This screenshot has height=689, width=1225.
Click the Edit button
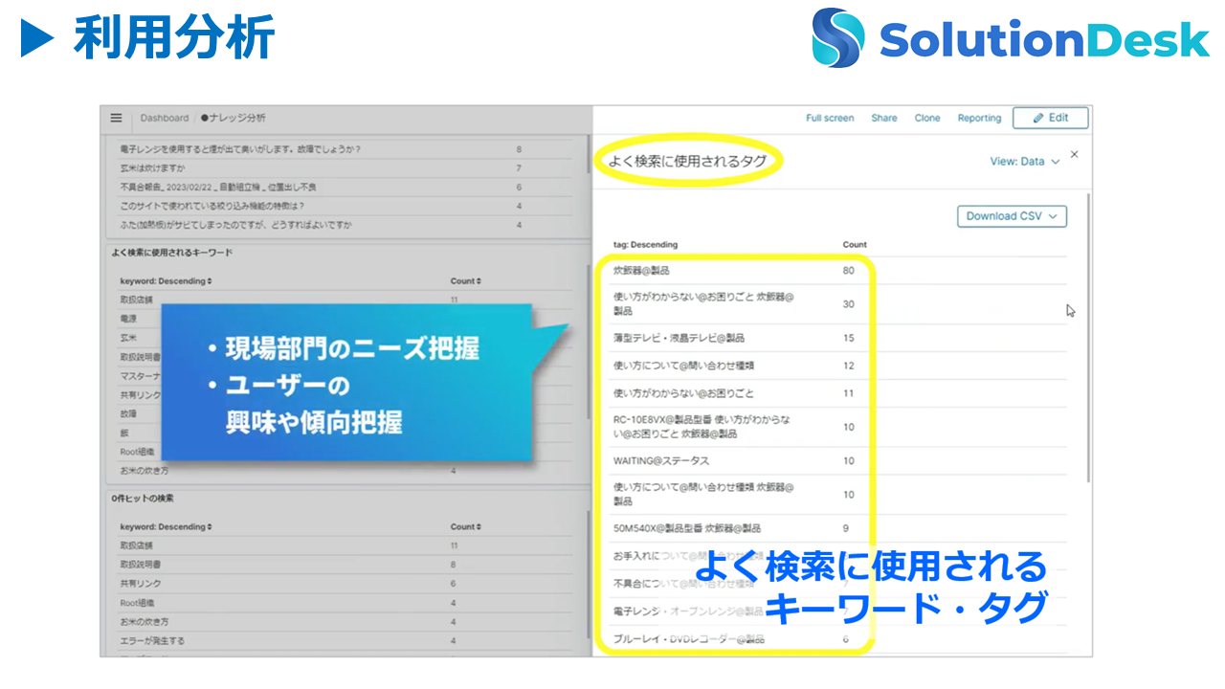pyautogui.click(x=1051, y=118)
